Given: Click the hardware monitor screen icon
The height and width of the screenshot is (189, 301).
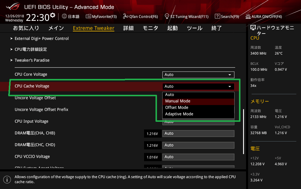Looking at the screenshot, I should (x=253, y=28).
